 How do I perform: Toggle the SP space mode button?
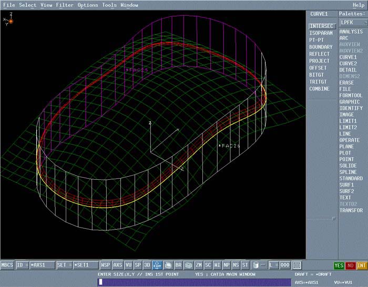tap(138, 265)
